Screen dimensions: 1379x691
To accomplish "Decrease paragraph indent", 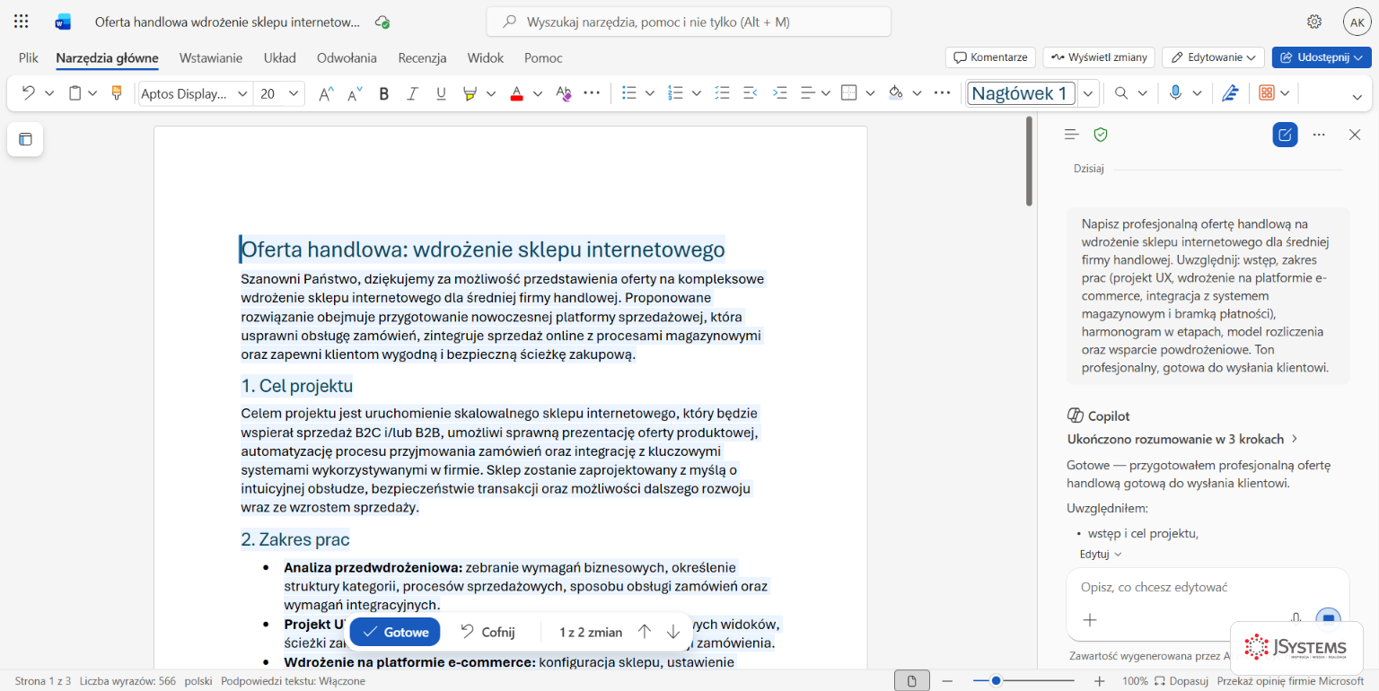I will 751,92.
